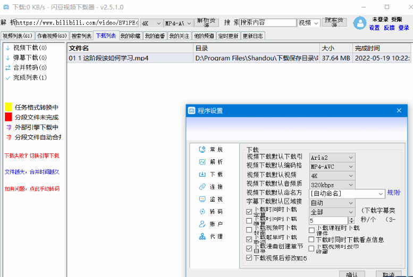This screenshot has width=413, height=277.
Task: Select 视频下载(0) queue in left panel
Action: point(26,48)
